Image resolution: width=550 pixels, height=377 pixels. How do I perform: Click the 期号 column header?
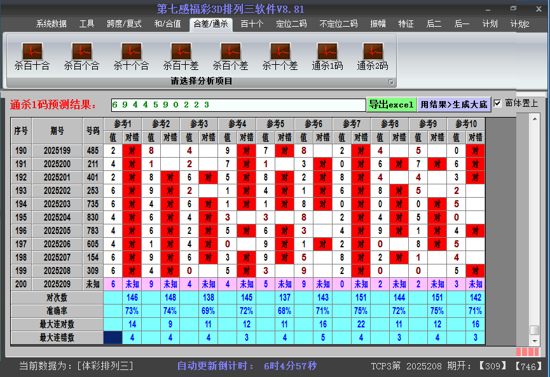point(57,131)
